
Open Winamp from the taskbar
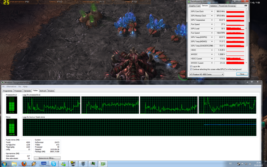pos(34,164)
